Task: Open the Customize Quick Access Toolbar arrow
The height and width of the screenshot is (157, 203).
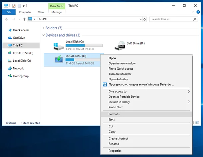Action: (x=24, y=6)
